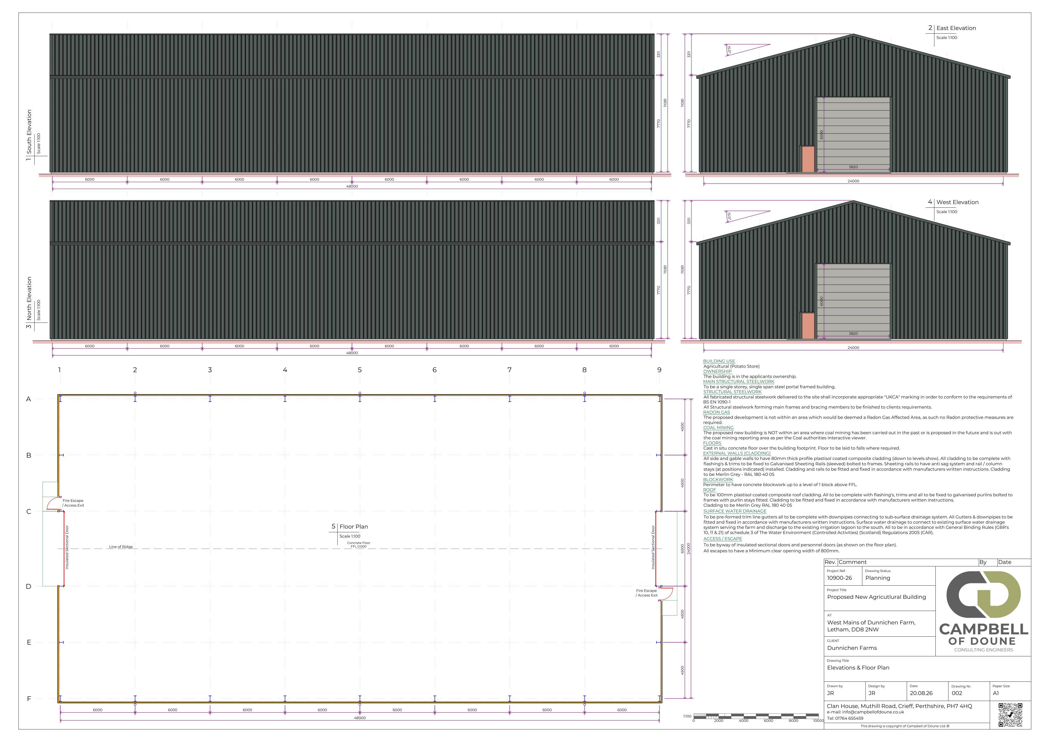Screen dimensions: 1050x742
Task: Click 'Agricultural (Potato Store)' note text
Action: click(x=731, y=366)
